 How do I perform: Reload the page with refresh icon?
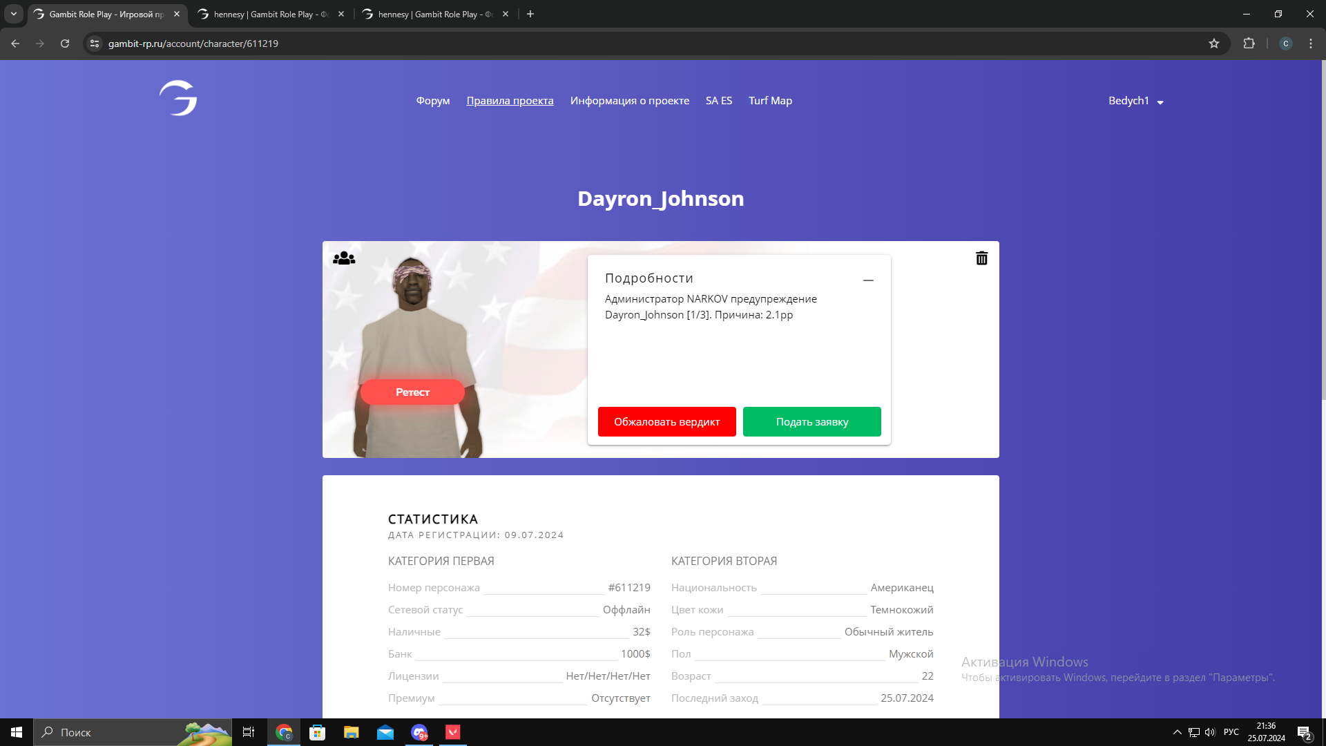pos(65,44)
